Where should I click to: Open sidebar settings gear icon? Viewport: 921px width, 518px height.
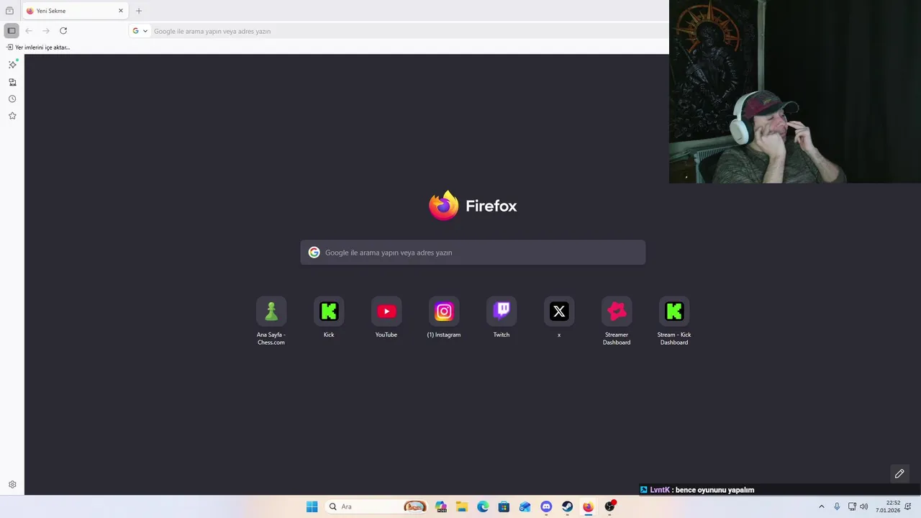click(x=12, y=485)
